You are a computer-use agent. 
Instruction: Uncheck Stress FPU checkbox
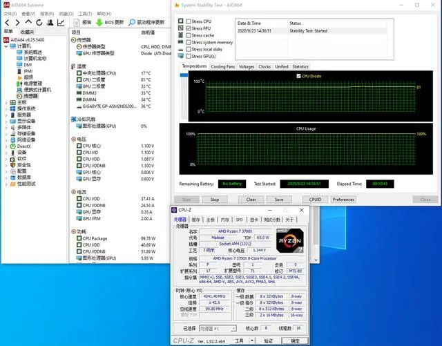pyautogui.click(x=189, y=28)
